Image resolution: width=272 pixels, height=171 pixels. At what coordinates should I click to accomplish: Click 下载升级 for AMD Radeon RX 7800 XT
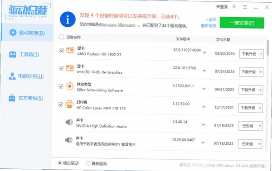249,54
